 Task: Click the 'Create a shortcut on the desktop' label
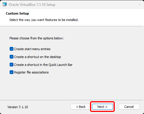[37, 57]
